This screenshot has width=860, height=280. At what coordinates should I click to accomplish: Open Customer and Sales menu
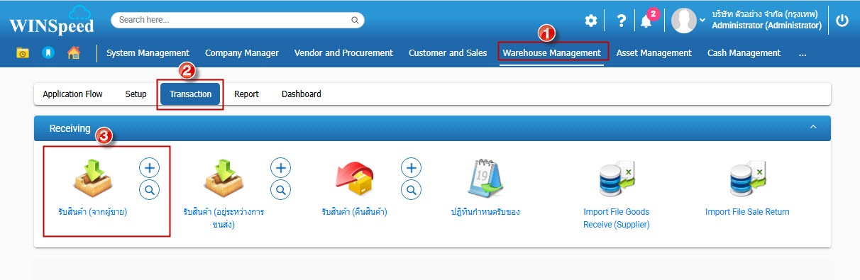tap(448, 52)
